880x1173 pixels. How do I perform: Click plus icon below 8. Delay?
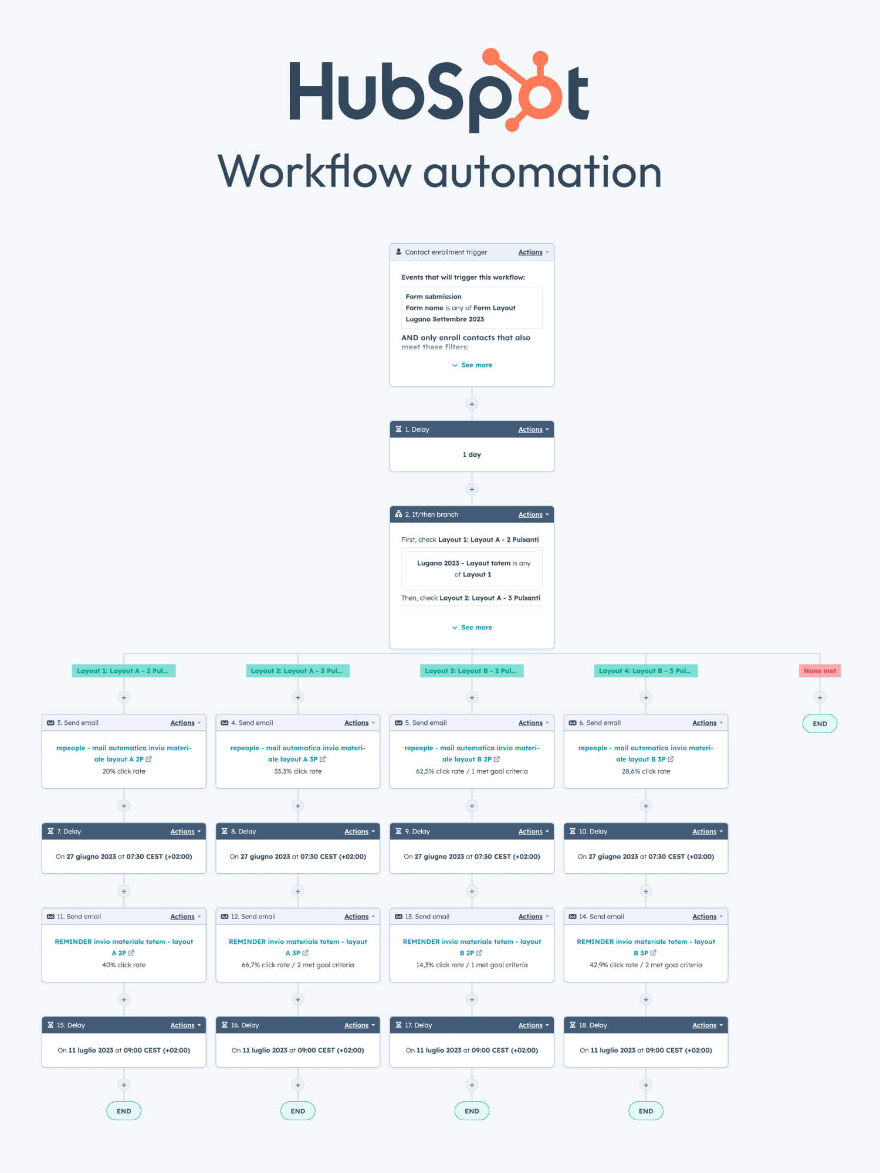298,891
